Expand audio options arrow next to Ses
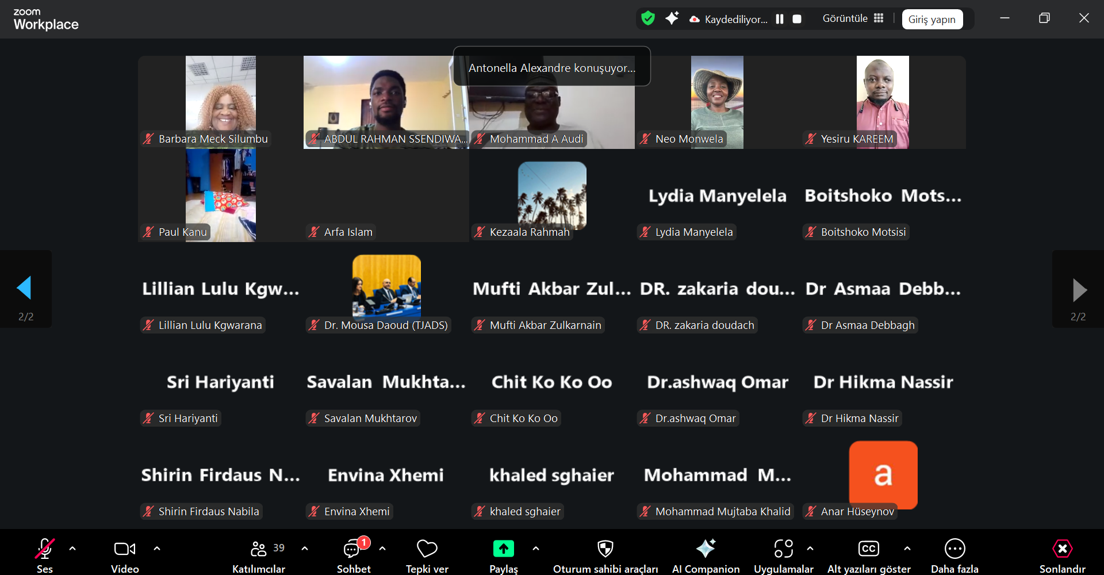 [x=72, y=549]
